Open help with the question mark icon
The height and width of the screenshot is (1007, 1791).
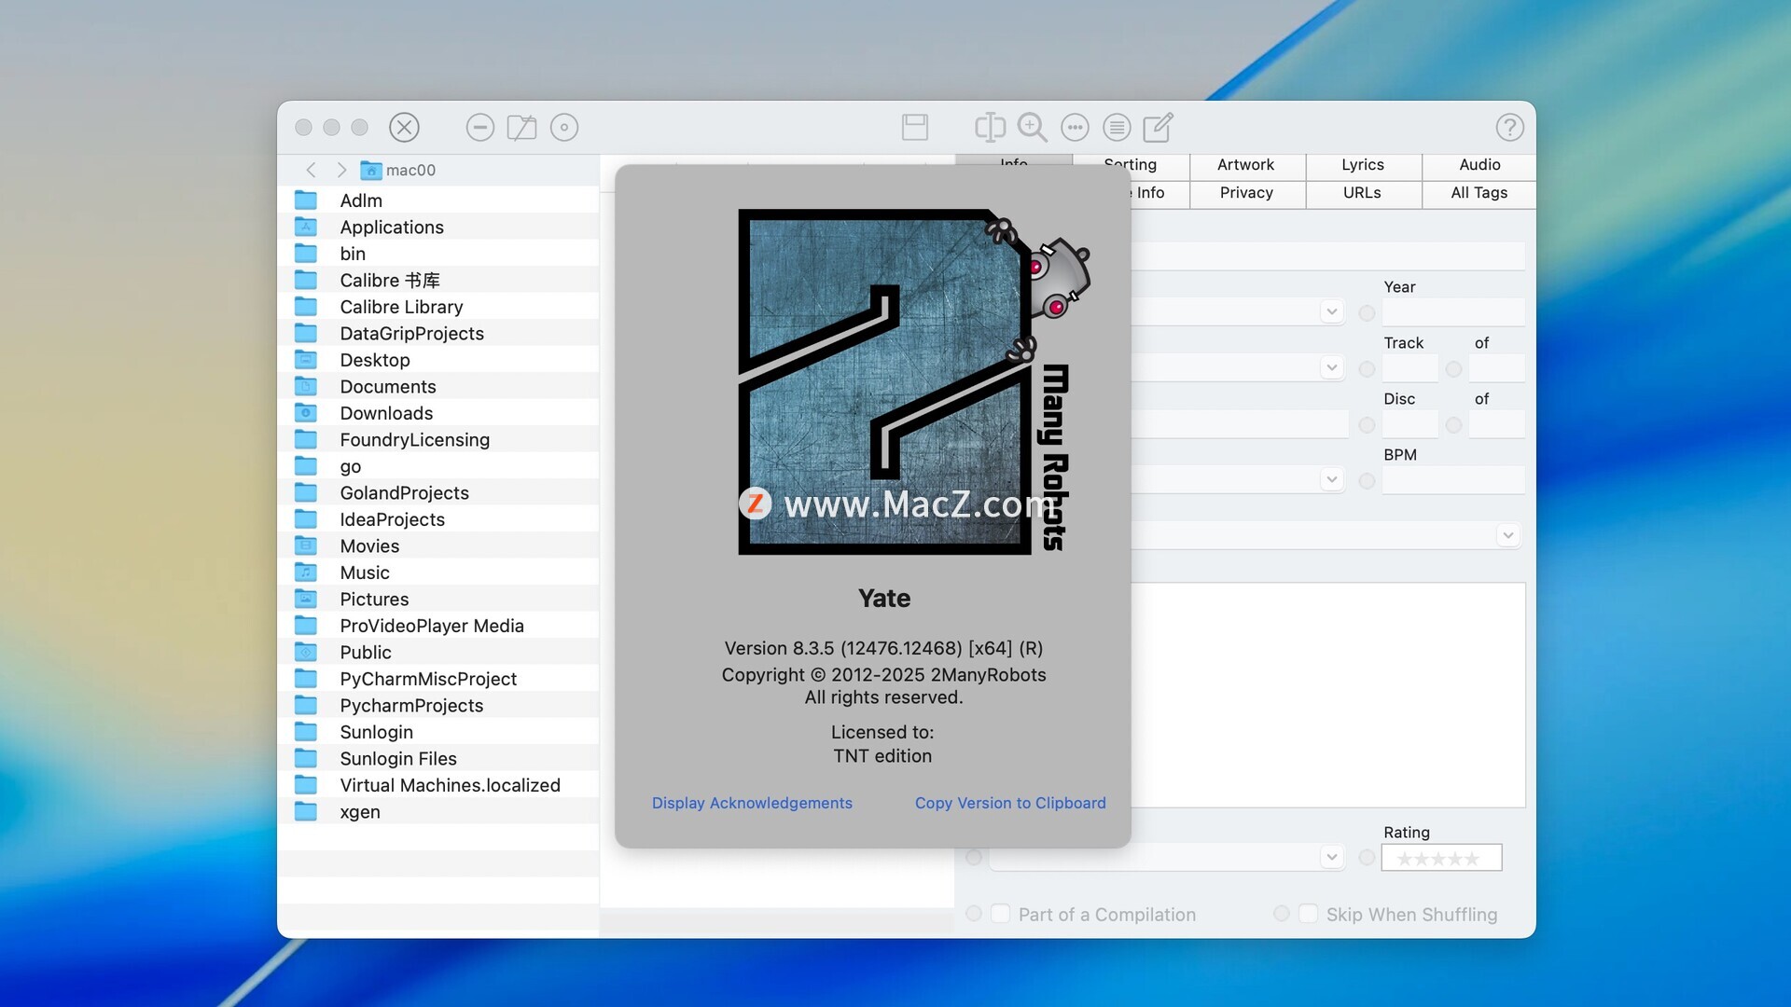click(x=1509, y=127)
